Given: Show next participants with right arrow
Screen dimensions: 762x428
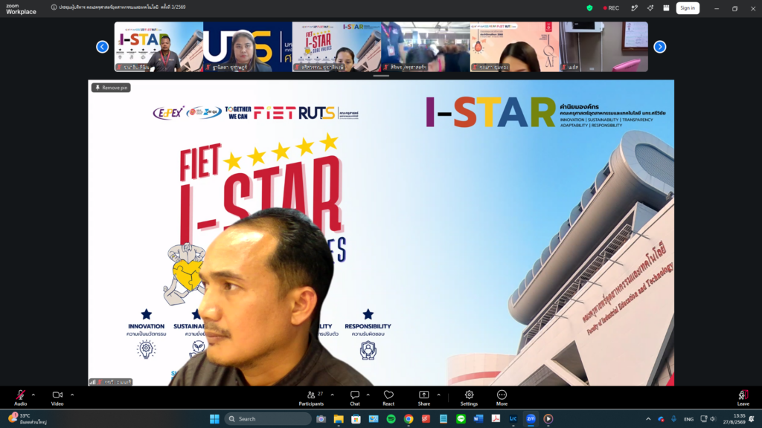Looking at the screenshot, I should pyautogui.click(x=659, y=47).
